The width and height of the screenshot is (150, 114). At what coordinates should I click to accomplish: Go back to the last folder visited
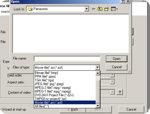[x=93, y=9]
